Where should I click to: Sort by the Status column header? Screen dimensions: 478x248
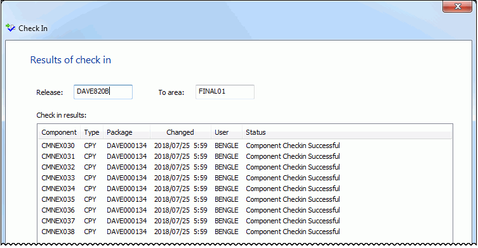[x=347, y=132]
